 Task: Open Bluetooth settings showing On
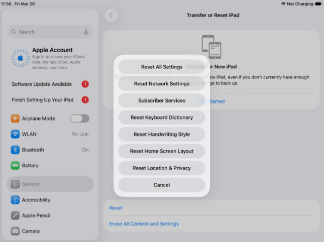point(50,150)
